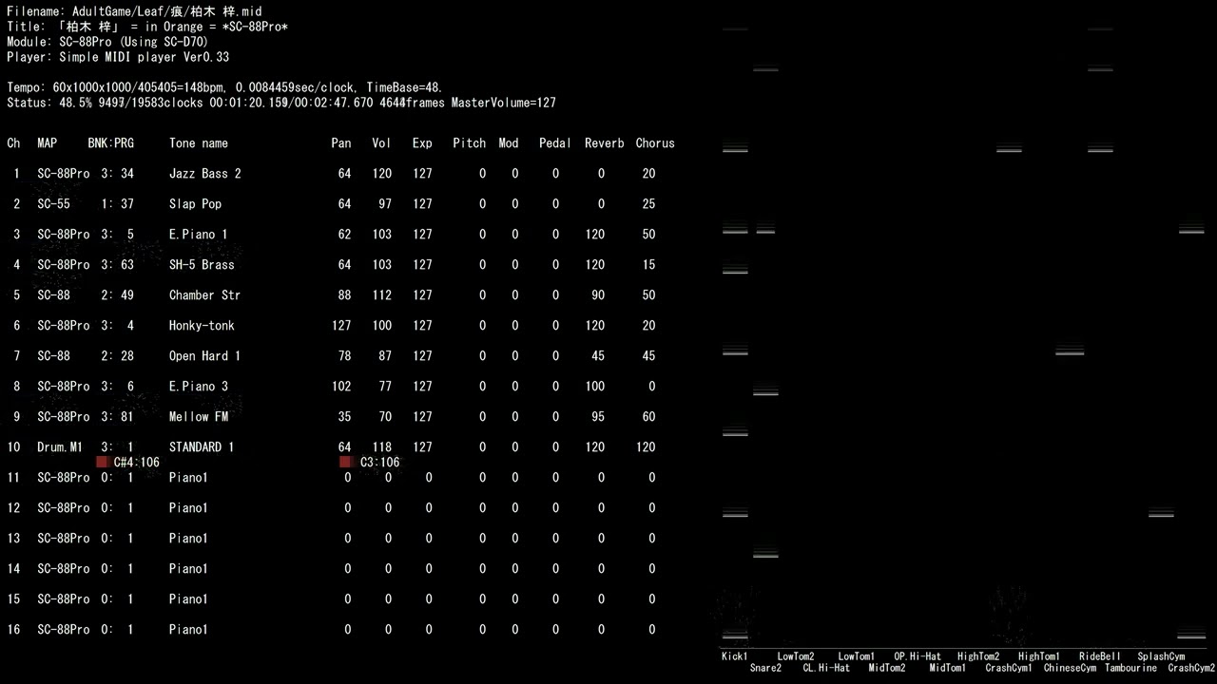This screenshot has width=1217, height=684.
Task: Click the Piano1 tone name on channel 11
Action: [x=188, y=478]
